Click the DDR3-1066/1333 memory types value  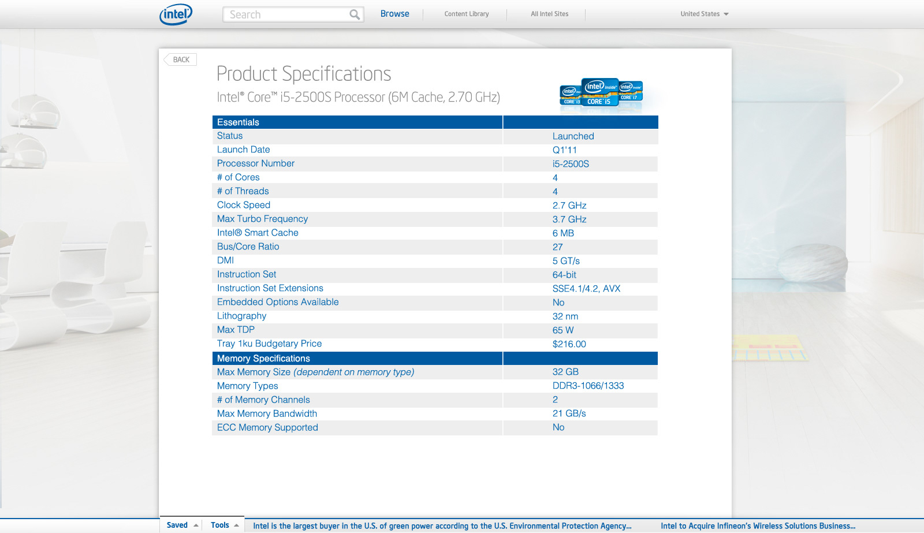click(x=588, y=386)
